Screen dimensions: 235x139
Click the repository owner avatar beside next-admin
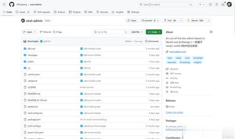pos(23,21)
